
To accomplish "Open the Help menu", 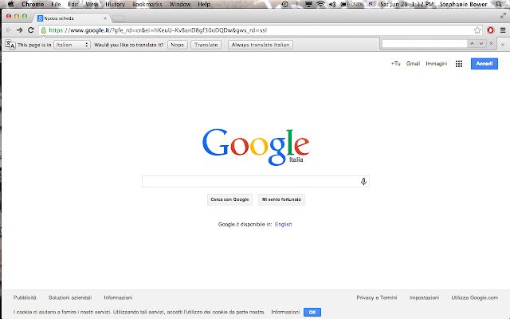I will (204, 4).
